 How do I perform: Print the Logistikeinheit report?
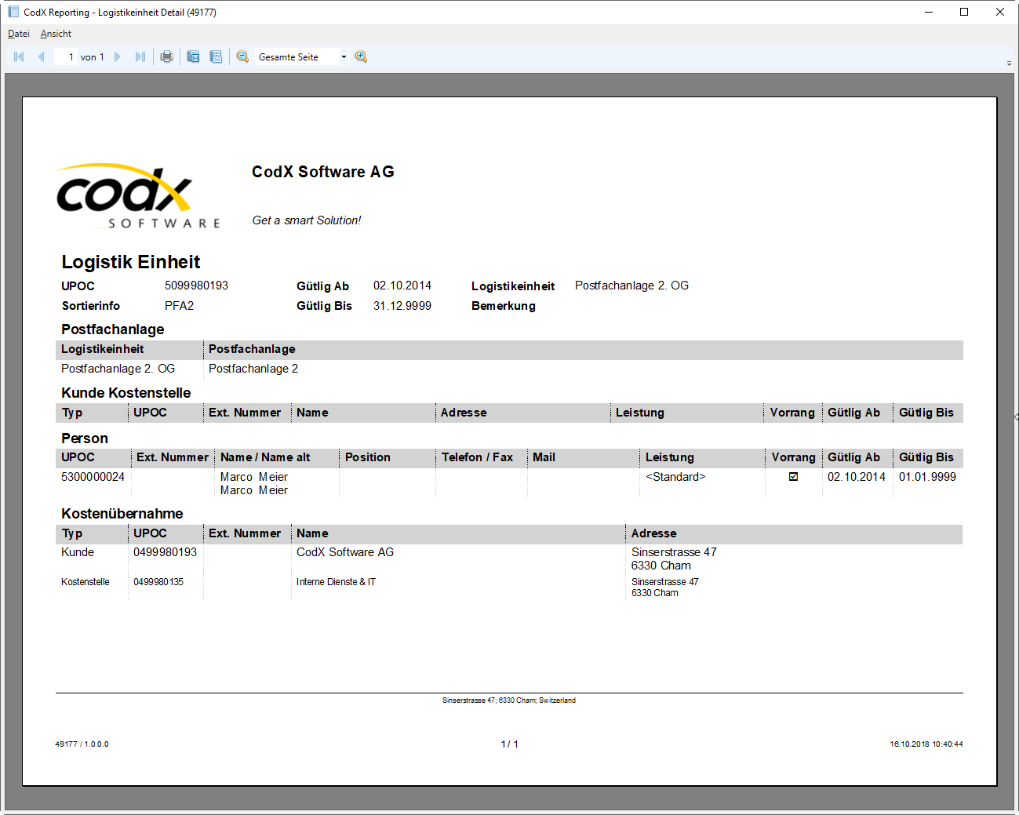coord(166,56)
